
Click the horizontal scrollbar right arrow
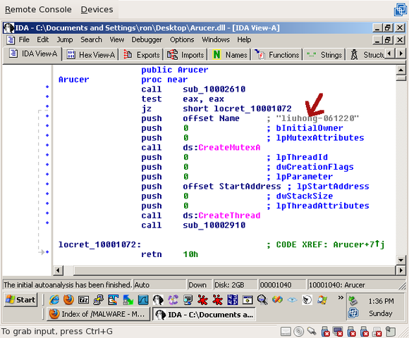(401, 270)
